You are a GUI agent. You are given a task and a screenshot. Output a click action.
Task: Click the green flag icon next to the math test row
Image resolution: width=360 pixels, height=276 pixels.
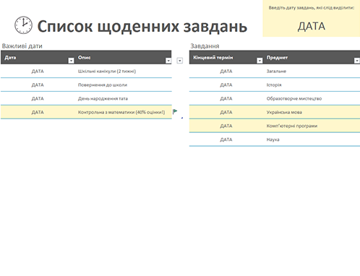click(x=175, y=111)
